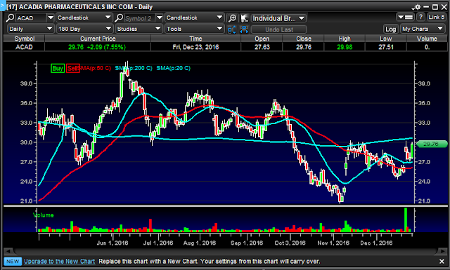This screenshot has height=270, width=450.
Task: Open ACAD symbol dropdown arrow
Action: point(50,18)
